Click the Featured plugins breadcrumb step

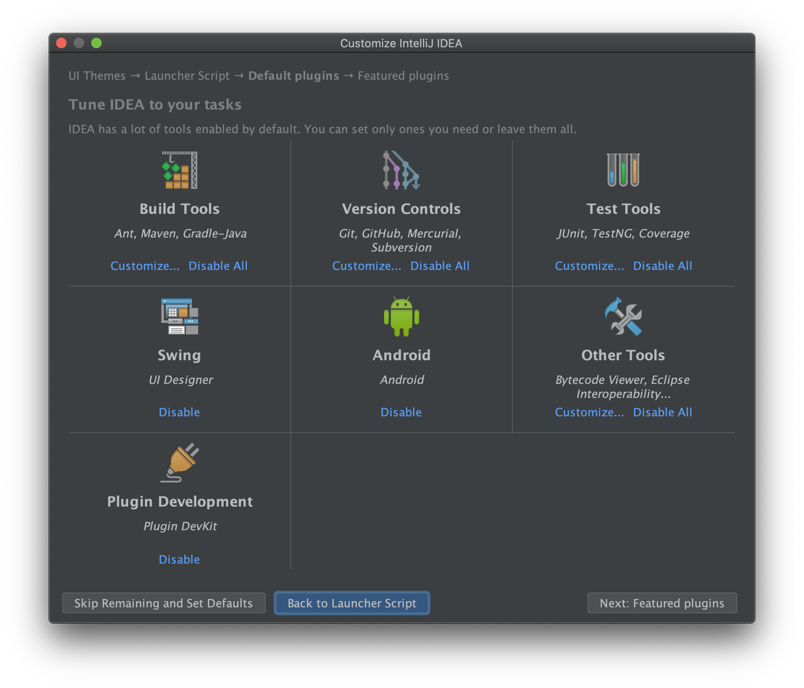coord(403,76)
